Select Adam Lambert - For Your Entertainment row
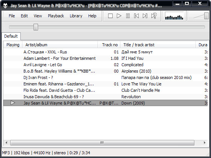 coord(105,58)
